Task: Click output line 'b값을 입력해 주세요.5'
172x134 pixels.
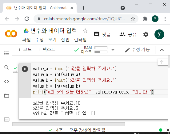Action: coord(55,108)
